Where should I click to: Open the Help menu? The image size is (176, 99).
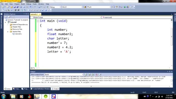[x=47, y=4]
